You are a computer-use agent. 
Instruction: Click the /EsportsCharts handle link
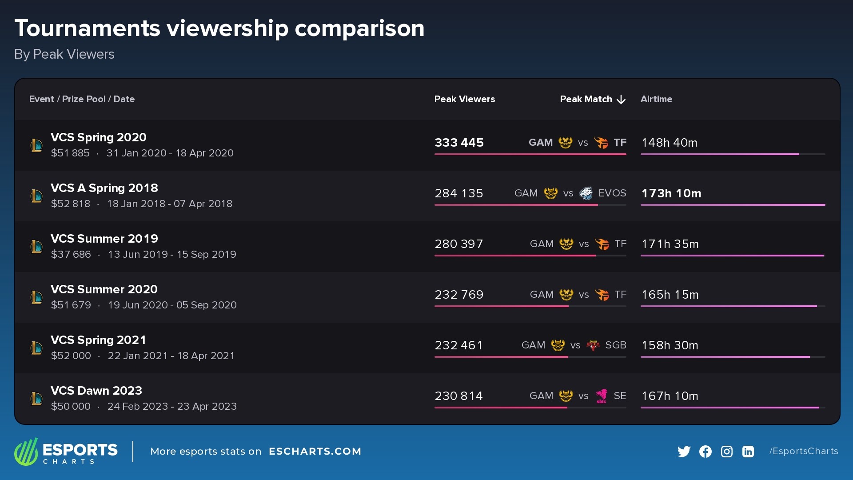tap(803, 451)
